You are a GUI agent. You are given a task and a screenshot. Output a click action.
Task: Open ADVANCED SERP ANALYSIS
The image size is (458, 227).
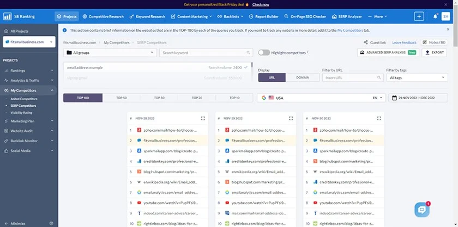point(388,52)
